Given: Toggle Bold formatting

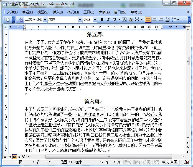Looking at the screenshot, I should [102, 20].
